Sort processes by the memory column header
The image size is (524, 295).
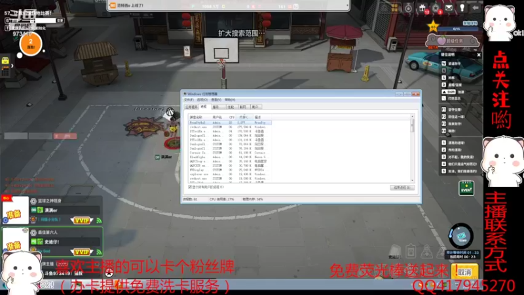point(244,117)
